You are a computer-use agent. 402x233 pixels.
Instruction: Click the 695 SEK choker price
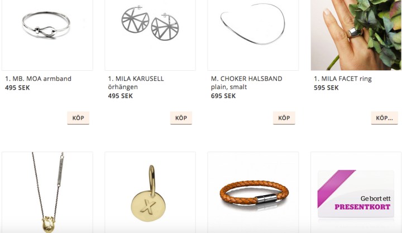223,96
